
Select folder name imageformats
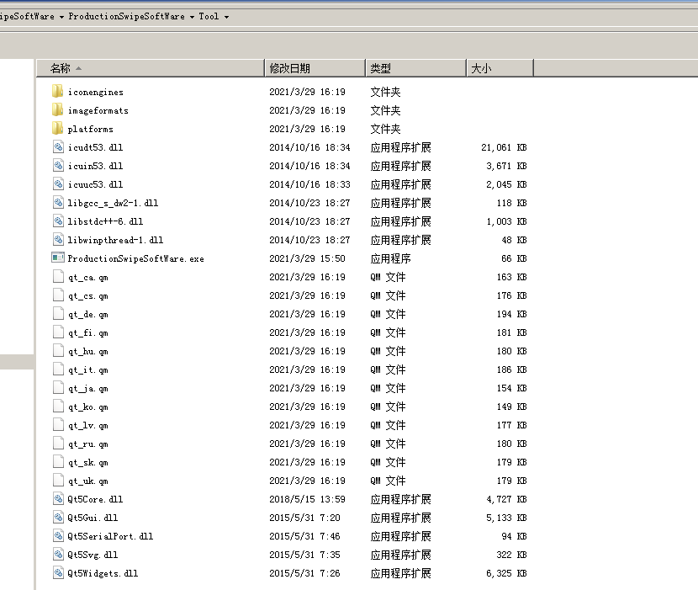click(98, 110)
